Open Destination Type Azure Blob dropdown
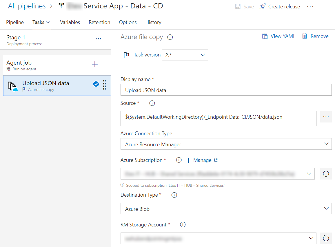 point(226,208)
